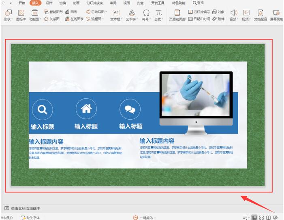This screenshot has height=220, width=284.
Task: Insert a 关系图 relationship diagram
Action: click(52, 19)
